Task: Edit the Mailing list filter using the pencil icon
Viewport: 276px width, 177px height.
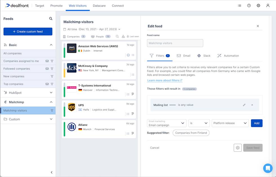Action: click(244, 105)
